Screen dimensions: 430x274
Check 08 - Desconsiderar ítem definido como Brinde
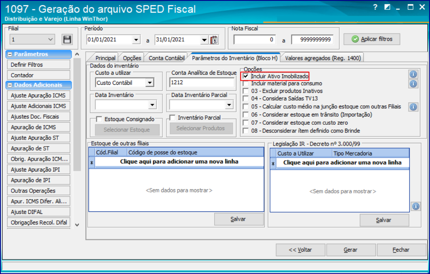click(x=246, y=131)
